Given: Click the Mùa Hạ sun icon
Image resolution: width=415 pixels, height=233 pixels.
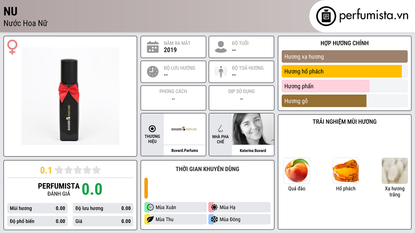Looking at the screenshot, I should [214, 208].
